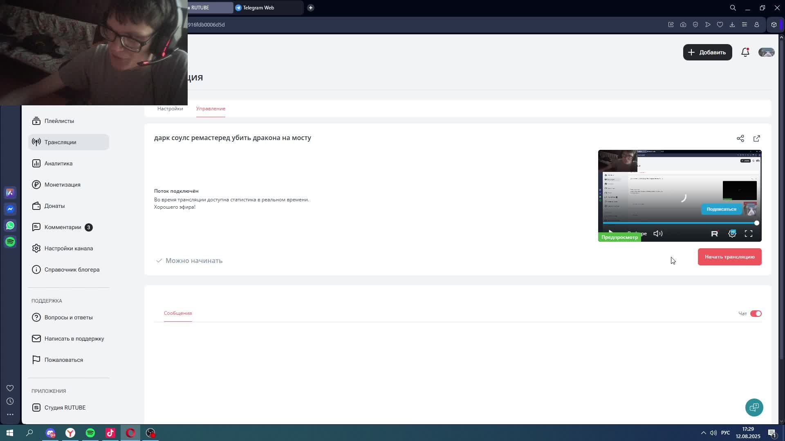Open the notifications bell
The width and height of the screenshot is (785, 441).
[745, 52]
